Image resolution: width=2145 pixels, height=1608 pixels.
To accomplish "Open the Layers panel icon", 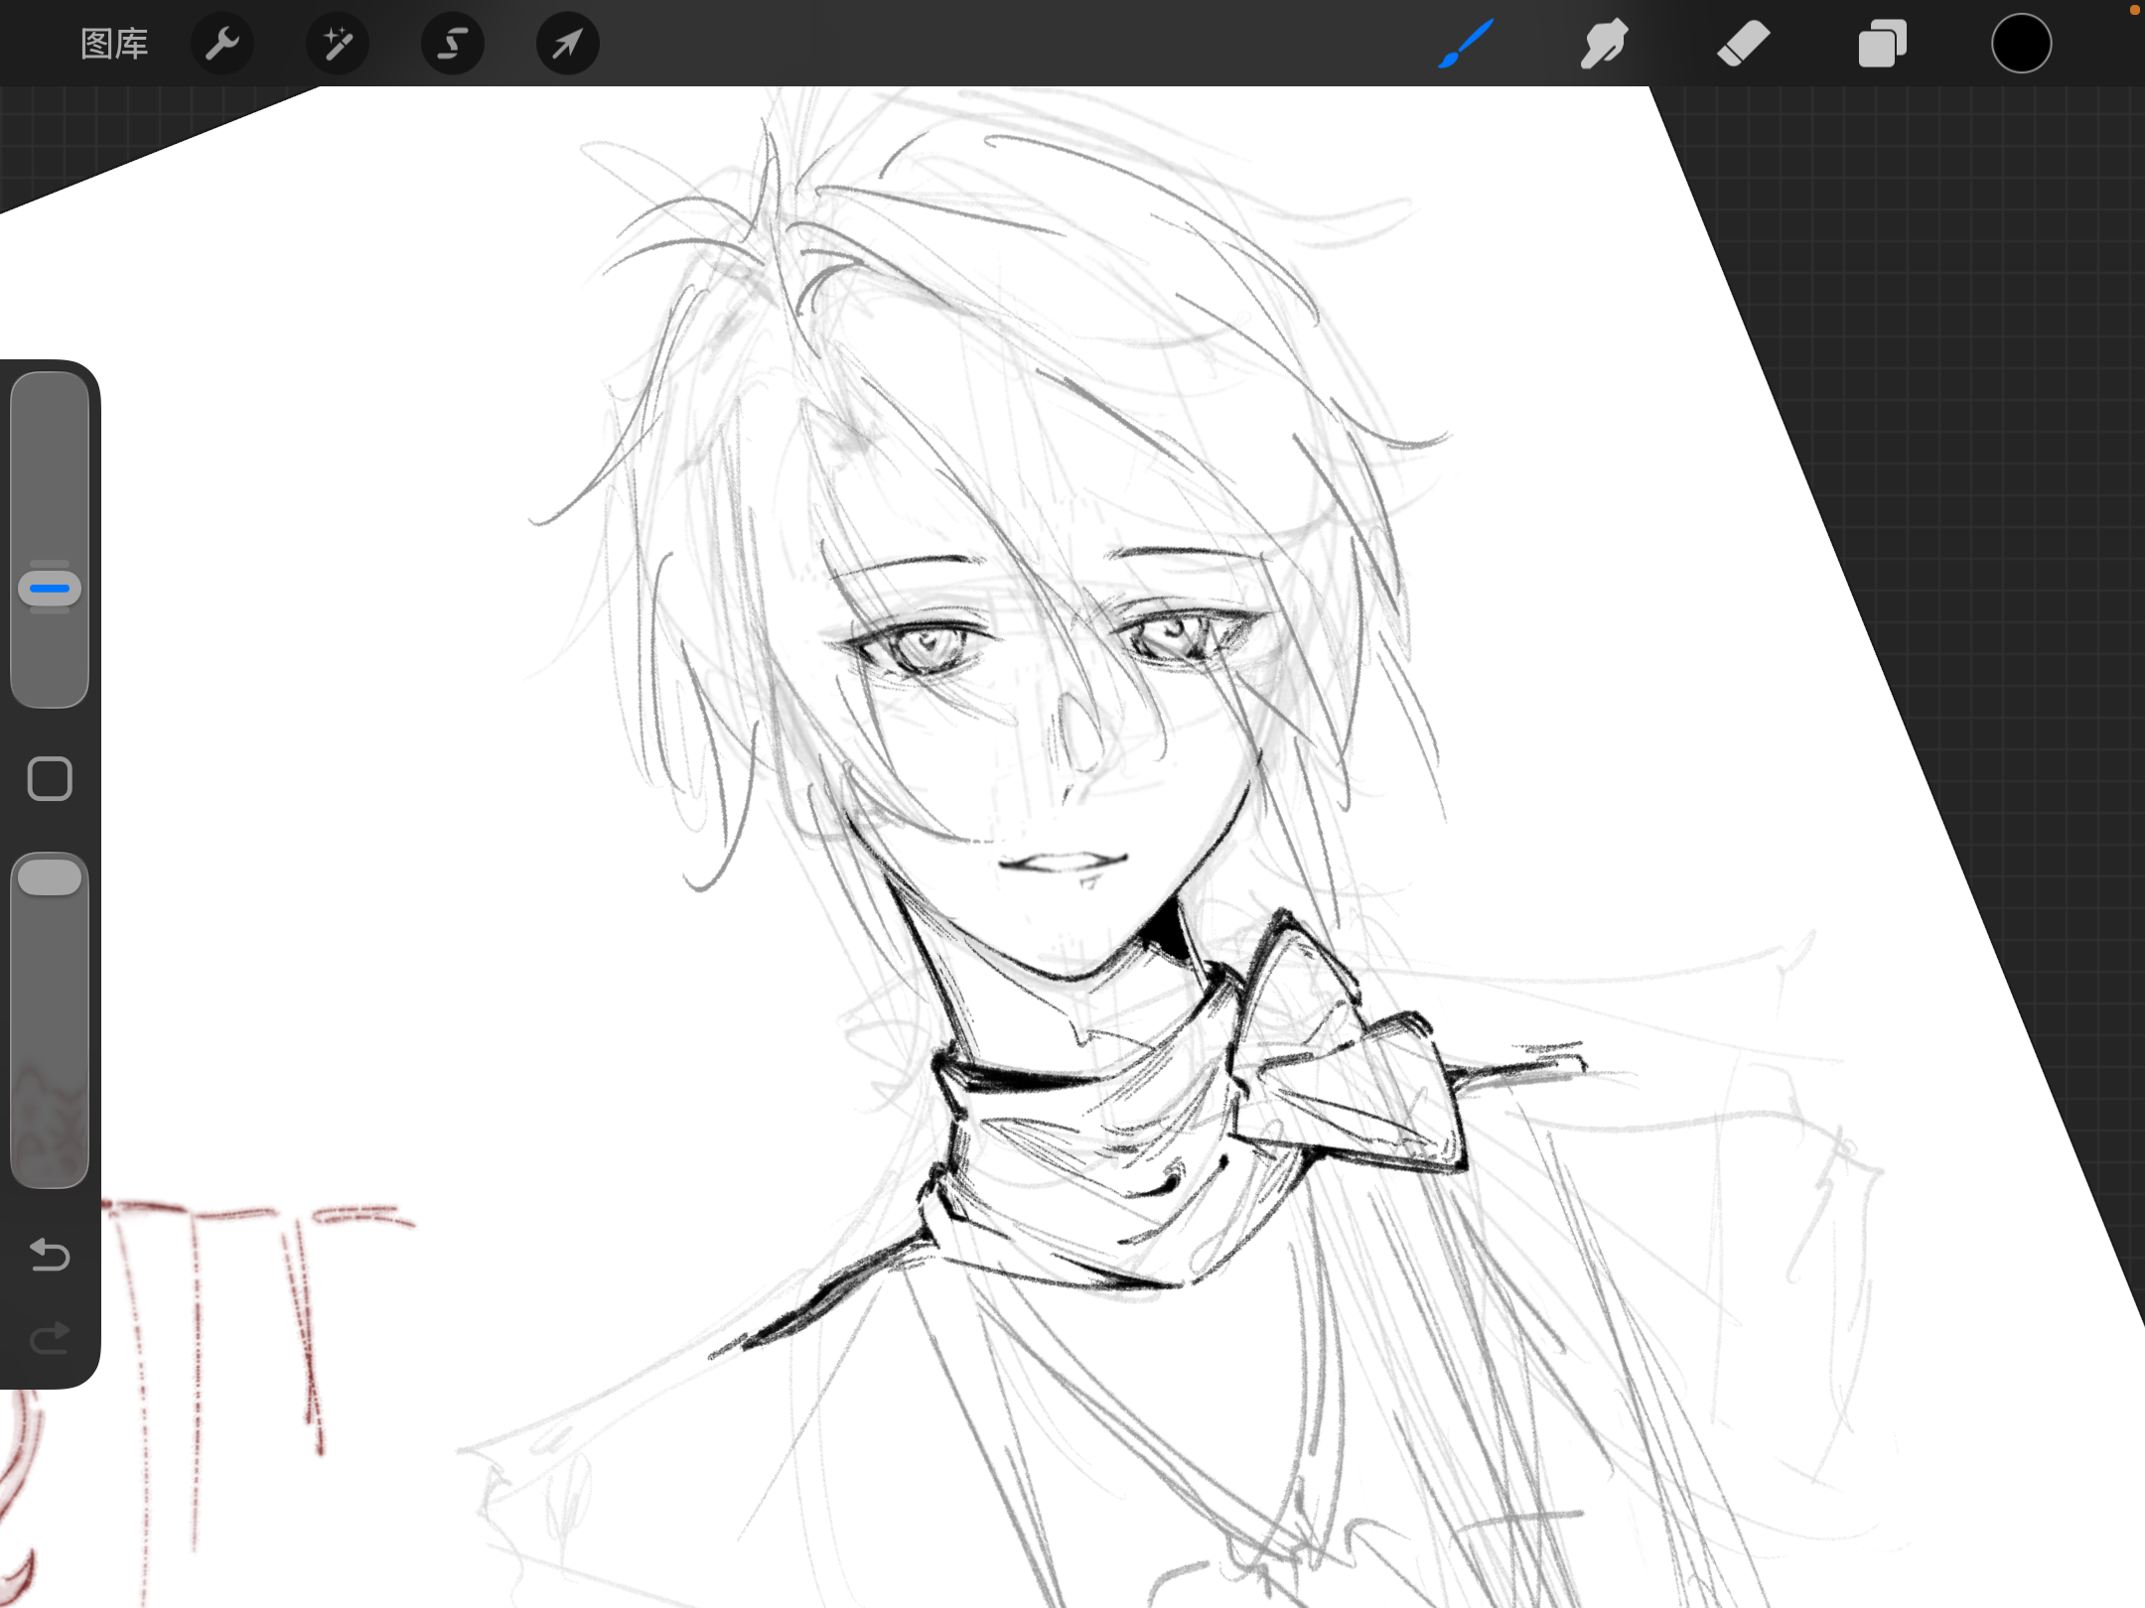I will 1882,44.
